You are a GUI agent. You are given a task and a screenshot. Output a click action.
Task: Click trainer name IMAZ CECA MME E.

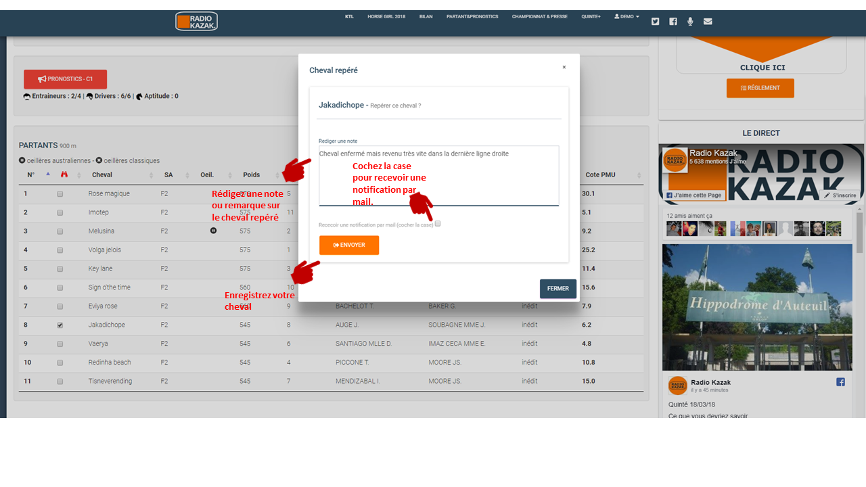tap(457, 344)
